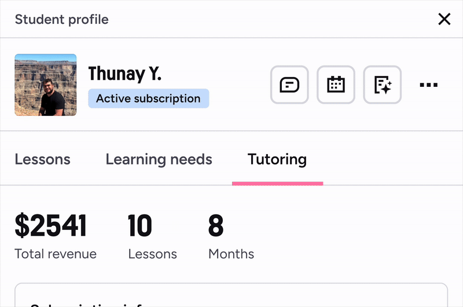Image resolution: width=463 pixels, height=307 pixels.
Task: Click the 10 lessons count
Action: pyautogui.click(x=140, y=225)
